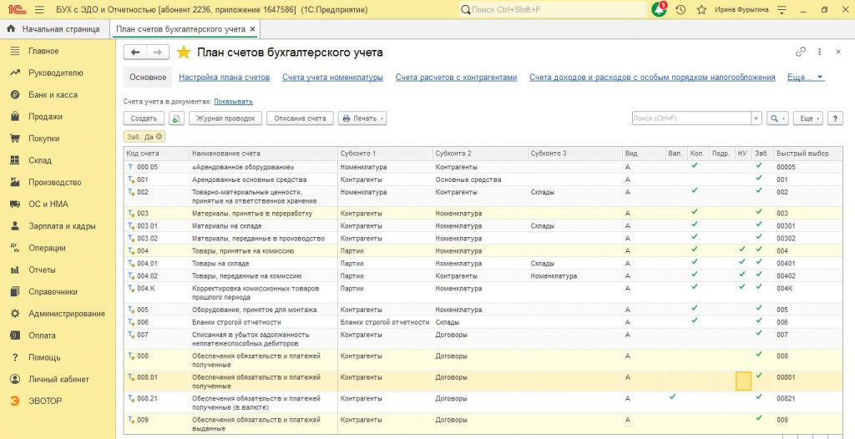Open the 1C main menu hamburger icon
Image resolution: width=855 pixels, height=439 pixels.
[x=39, y=10]
